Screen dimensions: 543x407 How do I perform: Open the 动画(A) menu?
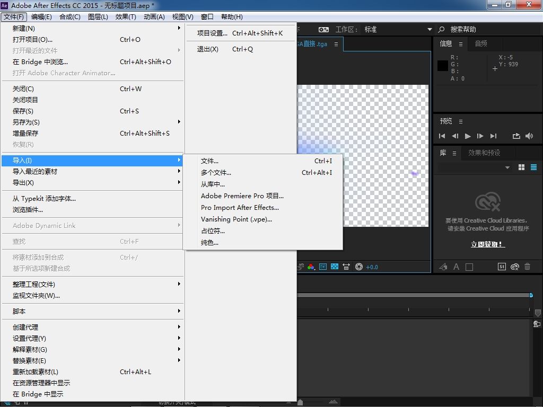[x=154, y=17]
